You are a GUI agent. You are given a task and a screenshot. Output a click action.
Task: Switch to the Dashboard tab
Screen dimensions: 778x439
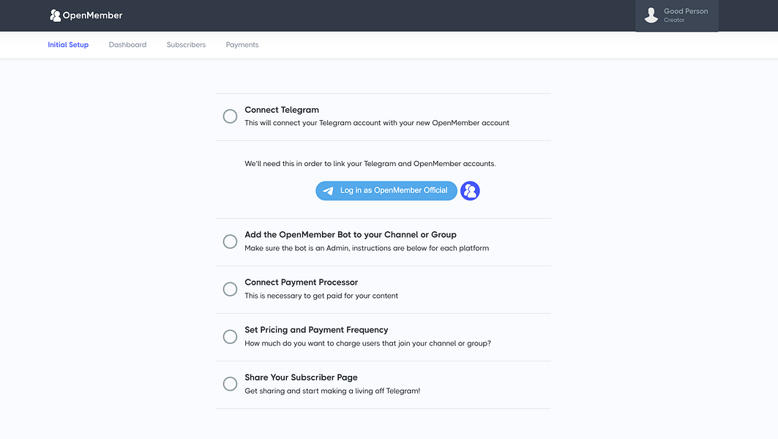(127, 45)
